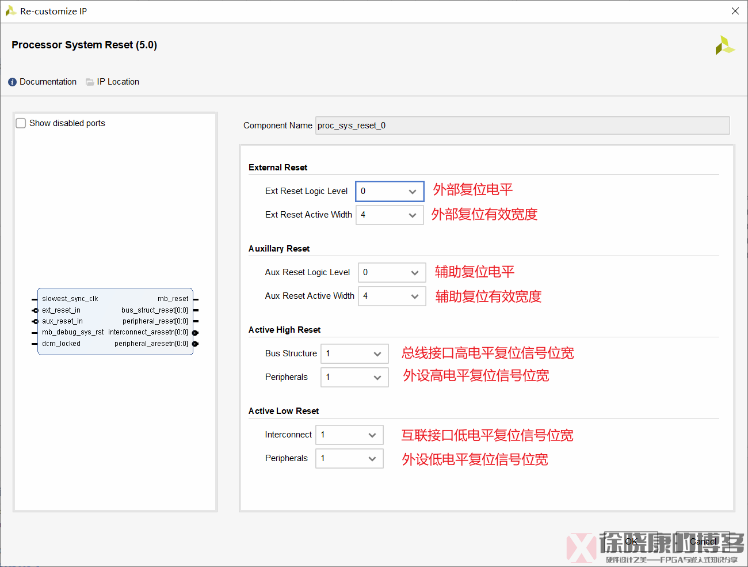Click the mb_reset output pin on the block

click(x=173, y=298)
